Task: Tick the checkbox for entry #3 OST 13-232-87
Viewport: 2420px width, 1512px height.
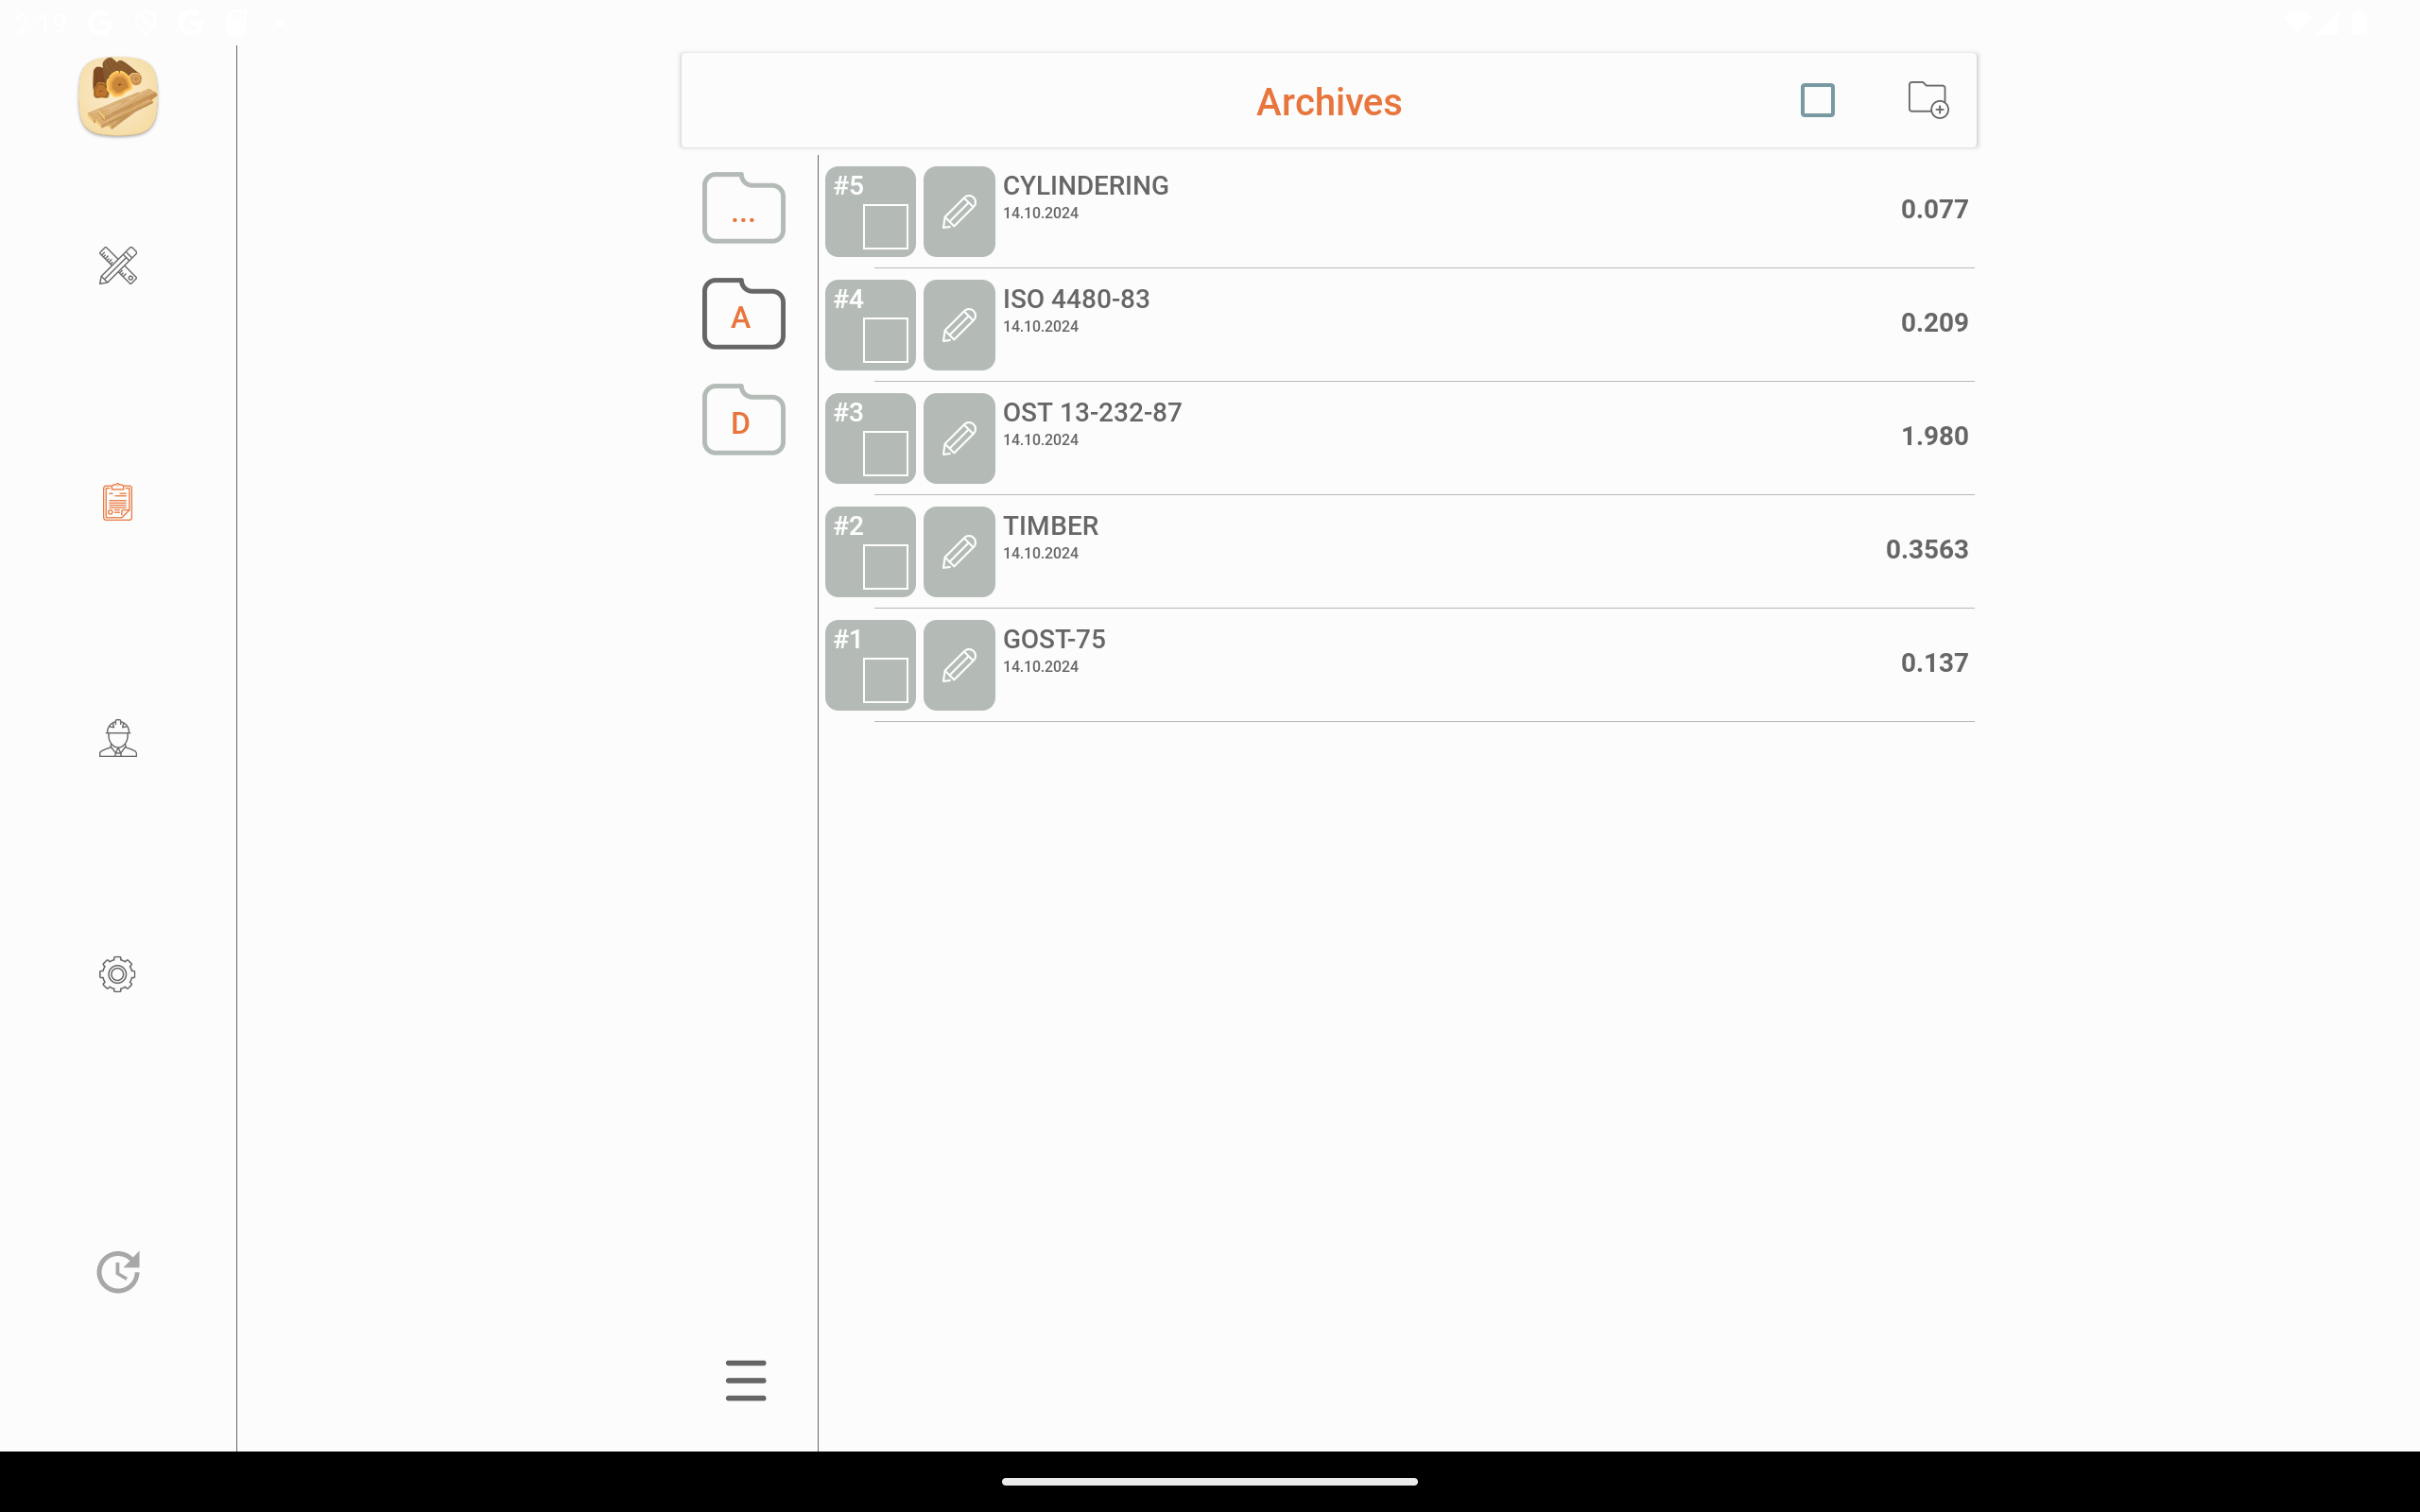Action: (885, 453)
